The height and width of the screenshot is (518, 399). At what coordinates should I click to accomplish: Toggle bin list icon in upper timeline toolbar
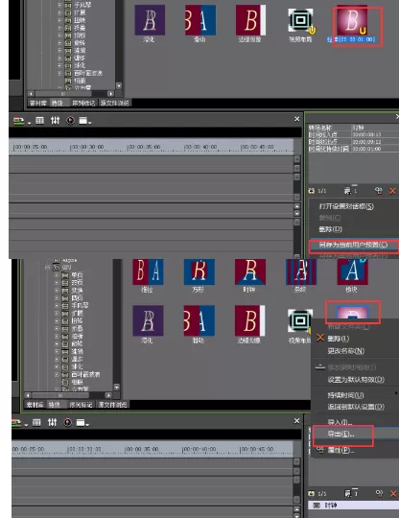[39, 121]
